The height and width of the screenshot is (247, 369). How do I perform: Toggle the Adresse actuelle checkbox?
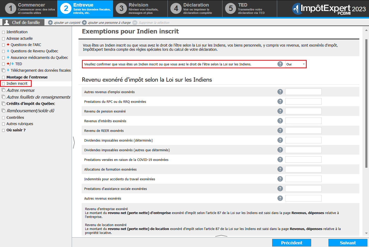pos(3,39)
